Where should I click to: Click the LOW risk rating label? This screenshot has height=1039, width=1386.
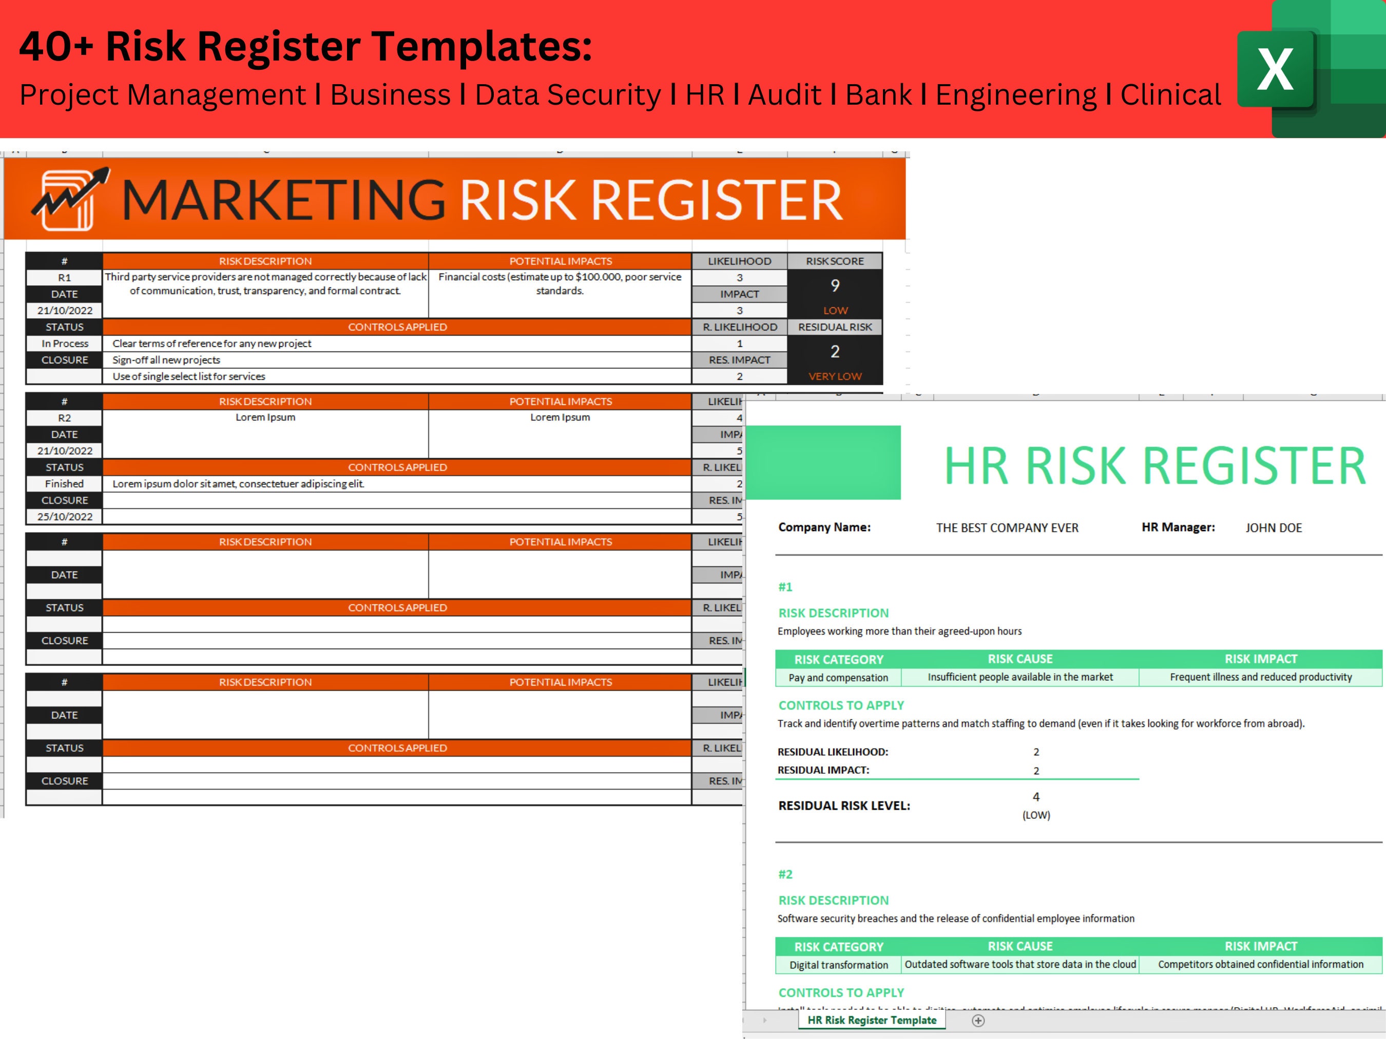tap(835, 310)
